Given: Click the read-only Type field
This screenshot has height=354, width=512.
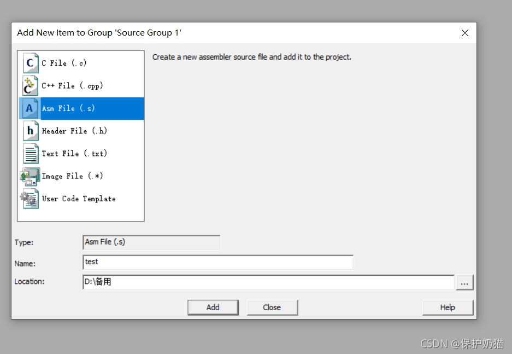Looking at the screenshot, I should click(151, 242).
